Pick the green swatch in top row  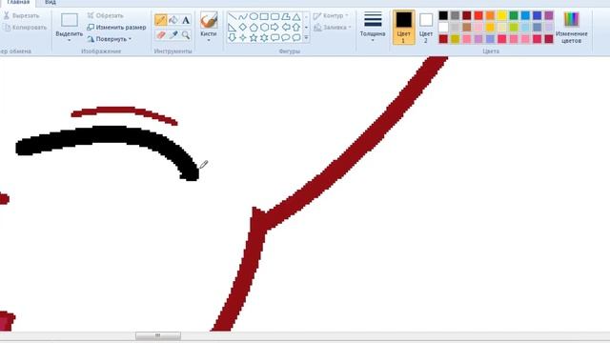[x=514, y=15]
